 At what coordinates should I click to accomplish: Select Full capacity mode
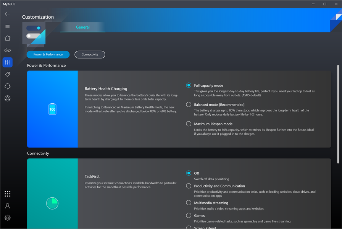(x=189, y=85)
